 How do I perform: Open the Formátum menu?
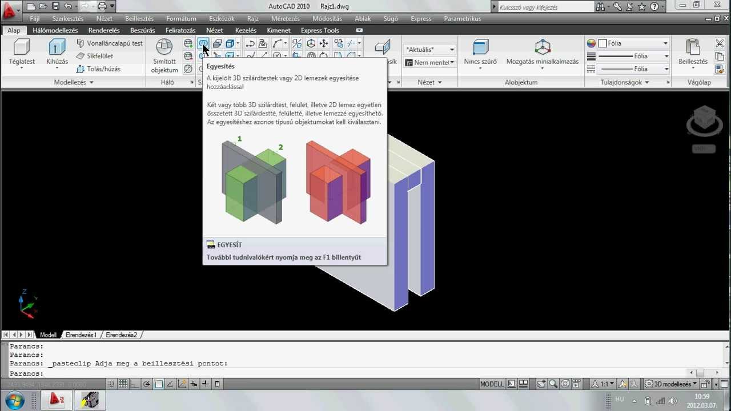[x=181, y=19]
